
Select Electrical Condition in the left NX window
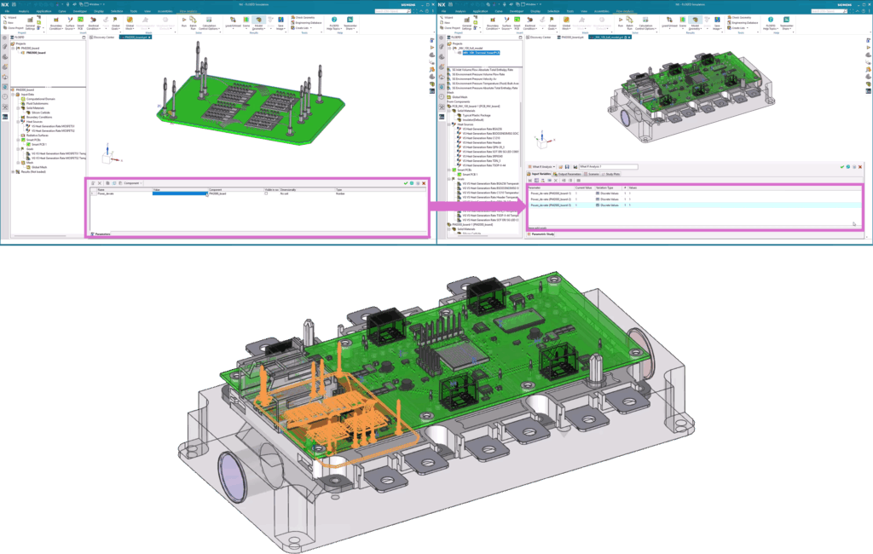tap(94, 23)
